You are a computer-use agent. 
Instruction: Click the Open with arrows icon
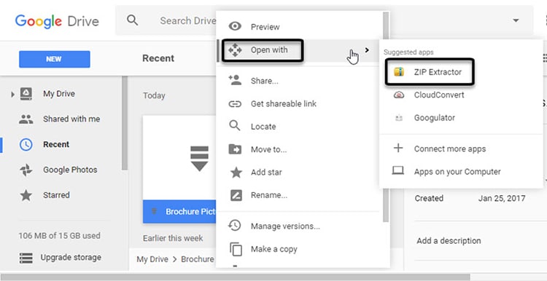[235, 51]
